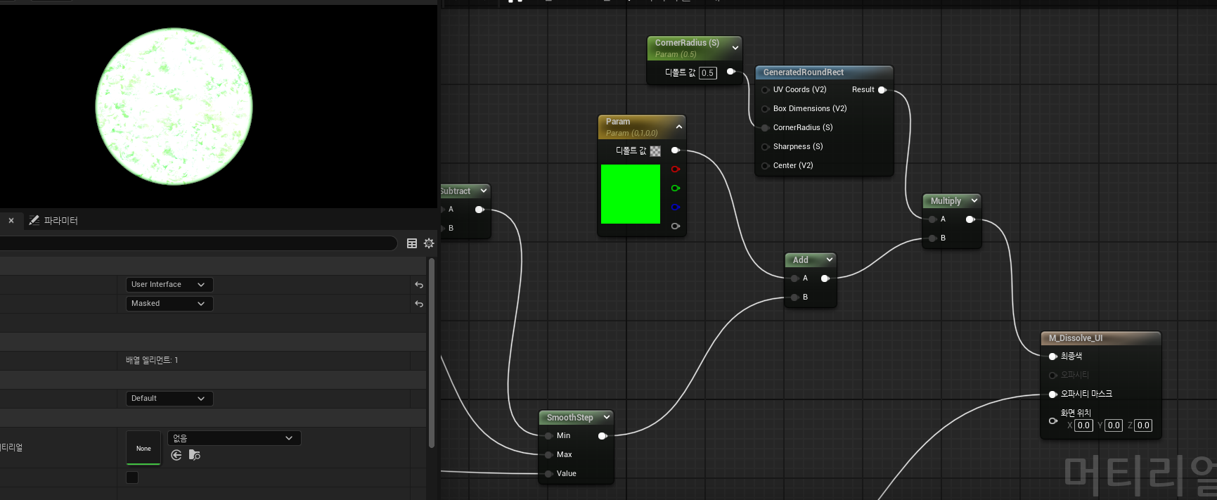
Task: Click the Result output pin on GeneratedRoundRect
Action: 882,90
